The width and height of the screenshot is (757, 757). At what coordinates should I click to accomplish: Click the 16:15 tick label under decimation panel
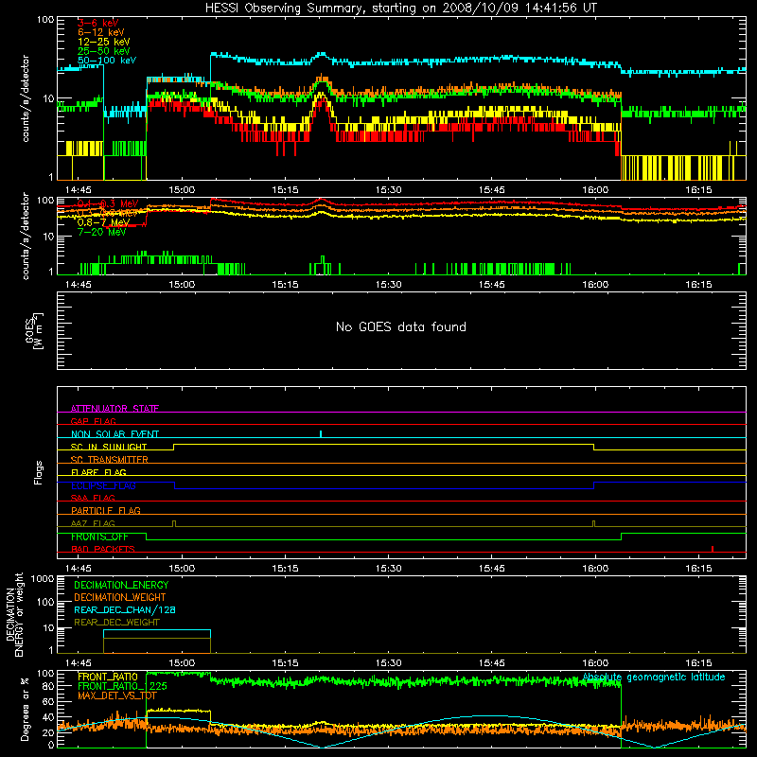click(x=698, y=663)
